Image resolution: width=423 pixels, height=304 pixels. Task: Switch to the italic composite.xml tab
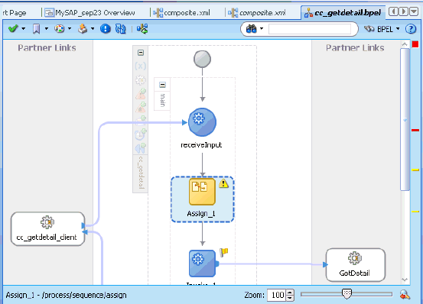click(256, 13)
